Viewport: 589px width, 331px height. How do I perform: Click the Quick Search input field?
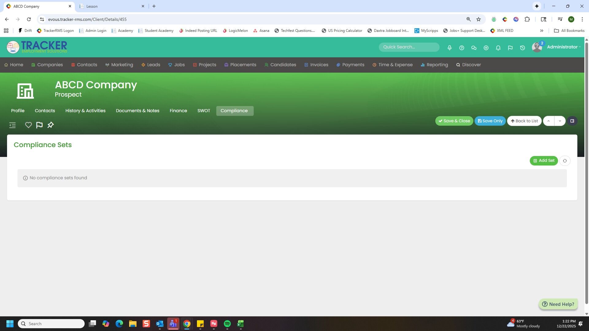(x=409, y=47)
